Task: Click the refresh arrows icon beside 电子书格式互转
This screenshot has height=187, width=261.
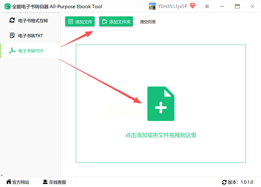Action: point(12,20)
